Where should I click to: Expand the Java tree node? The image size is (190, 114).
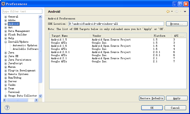[x=6, y=53]
